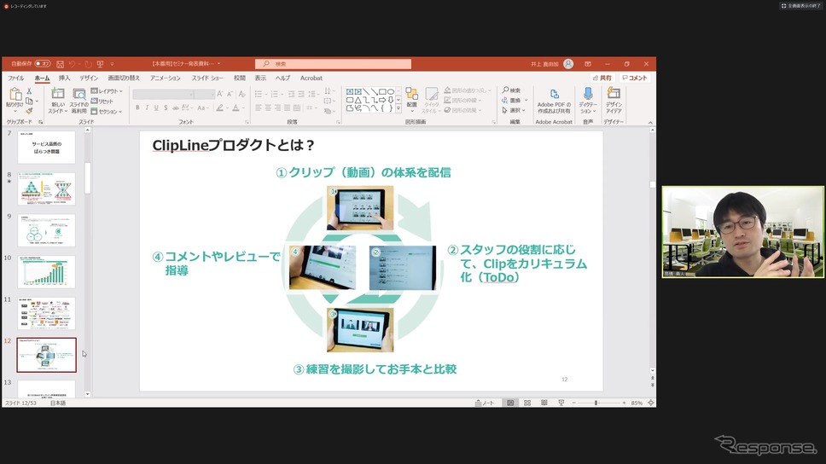Viewport: 826px width, 464px height.
Task: Click the Comments (コメント) button
Action: pyautogui.click(x=635, y=78)
